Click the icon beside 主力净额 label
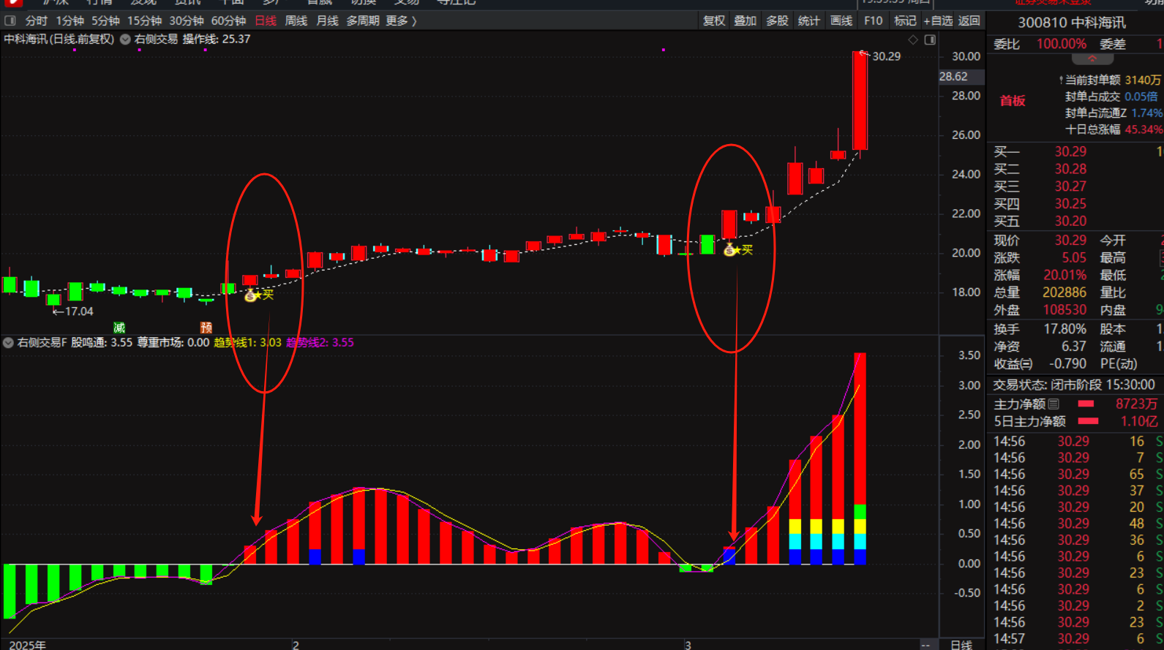Screen dimensions: 1164x650 1054,404
